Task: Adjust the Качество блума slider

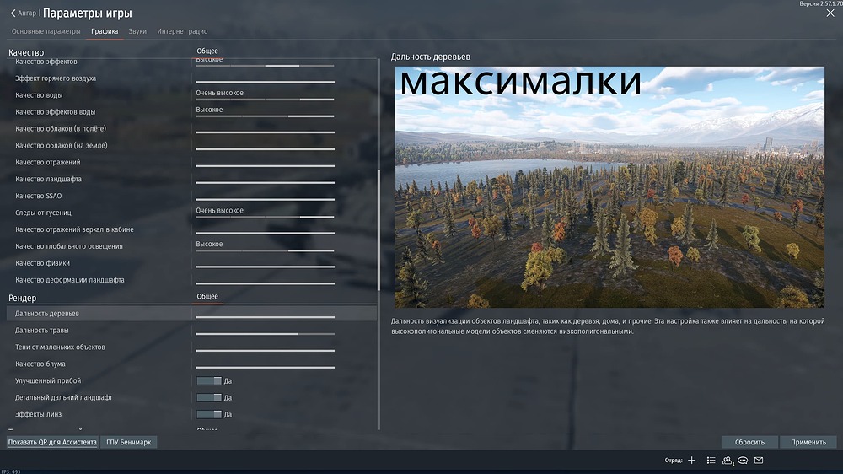Action: click(x=265, y=367)
